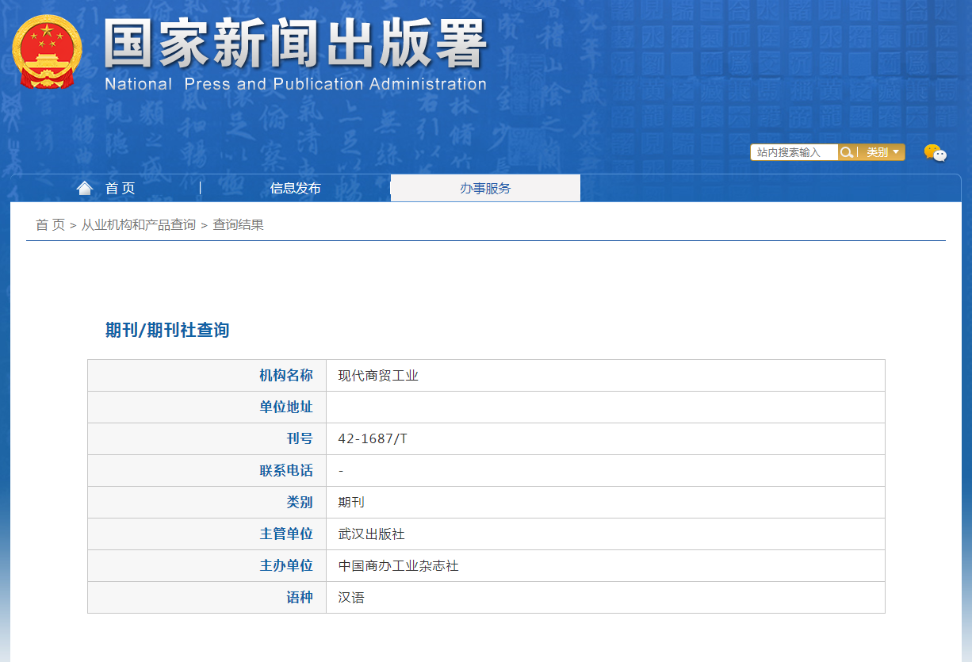Screen dimensions: 972x662
Task: Click the 期刊/期刊社查询 section heading
Action: click(167, 331)
